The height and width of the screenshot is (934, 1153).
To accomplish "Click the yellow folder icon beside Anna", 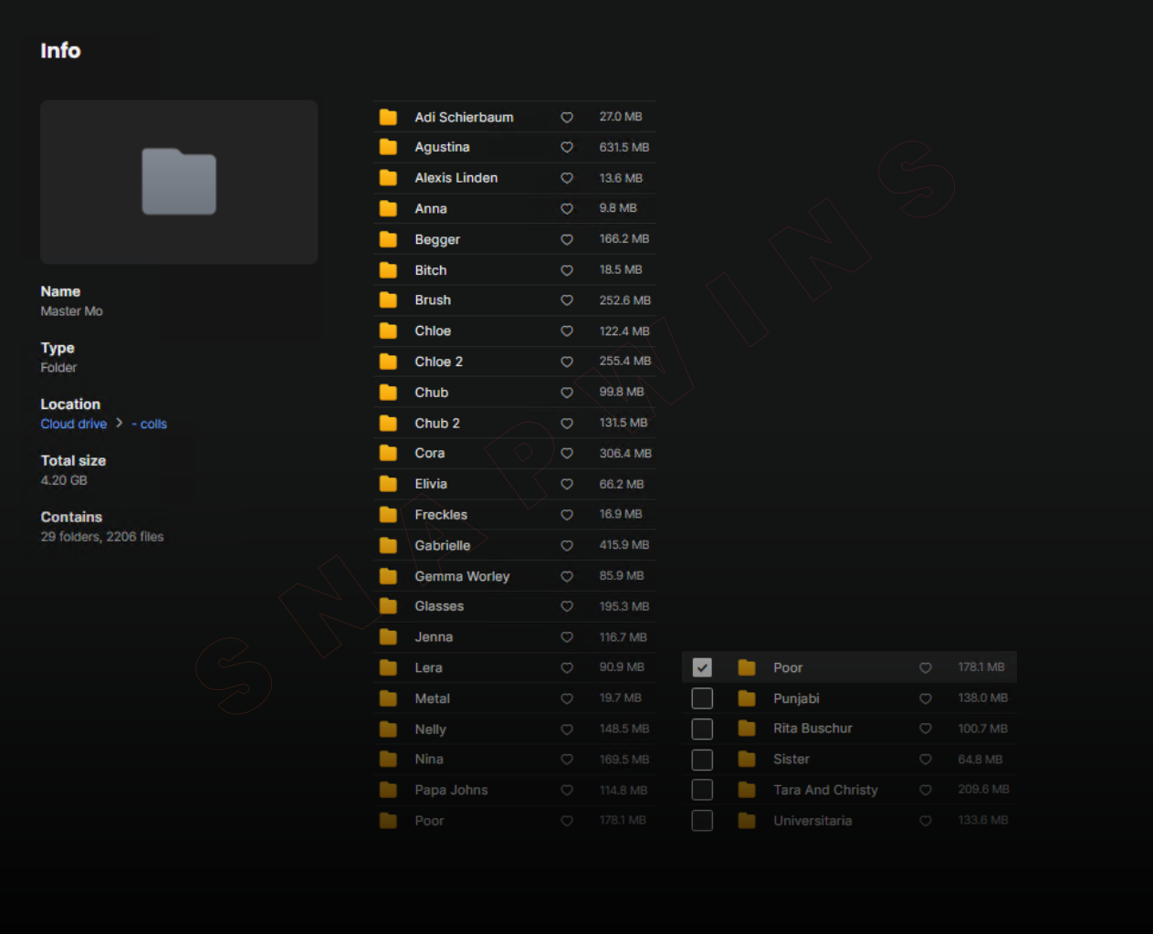I will (388, 209).
